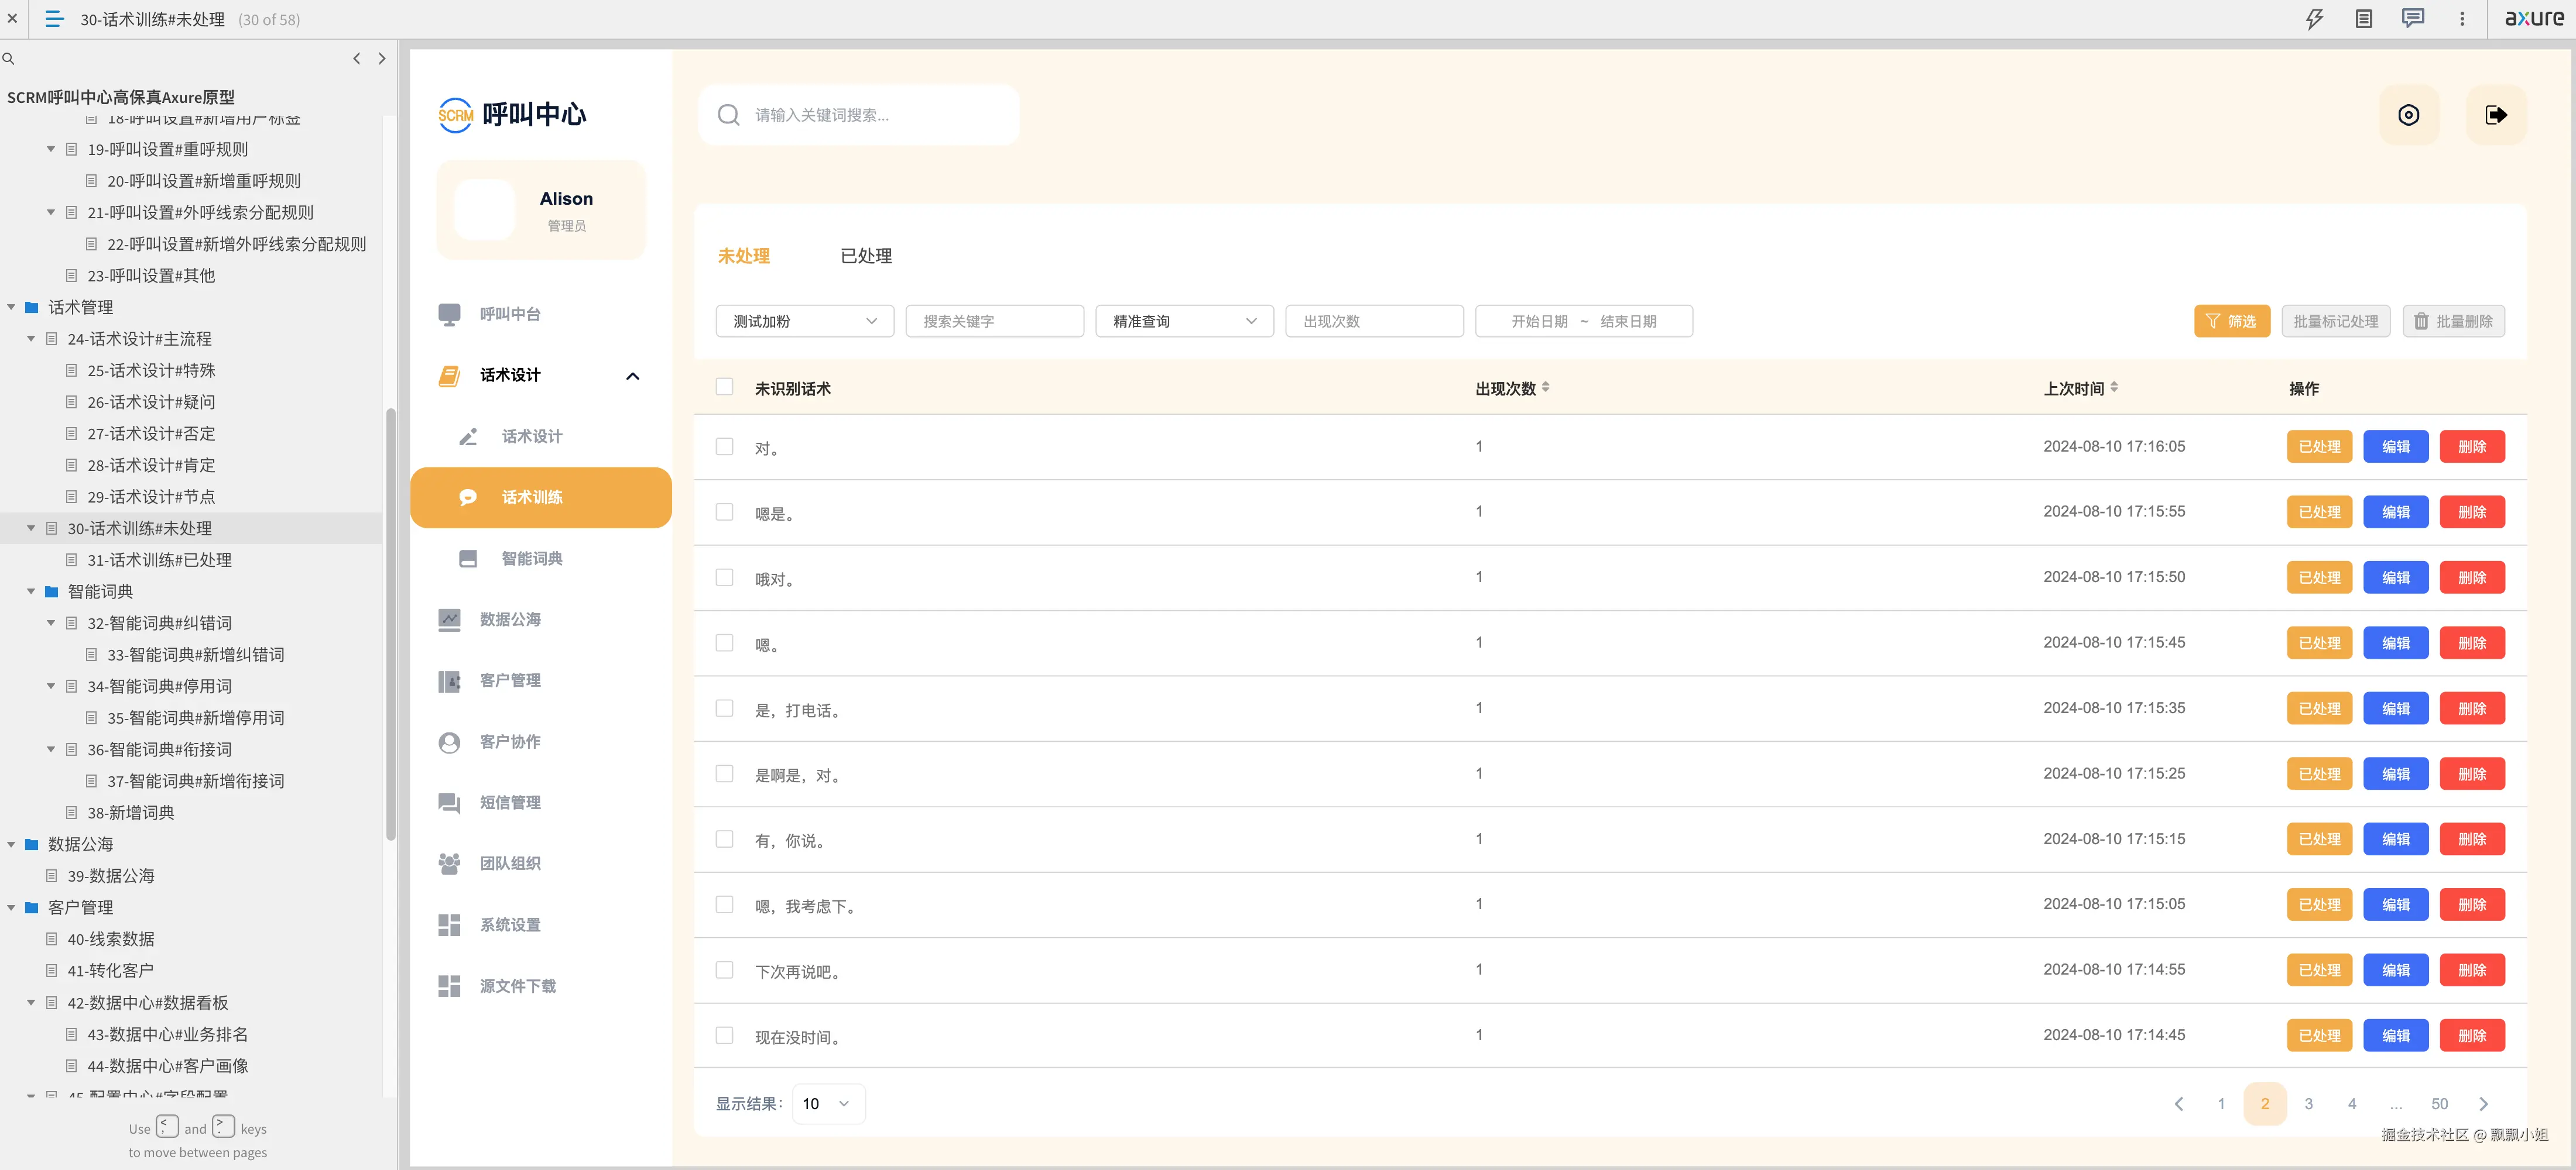Open the 测试加粉 dropdown

pos(804,321)
